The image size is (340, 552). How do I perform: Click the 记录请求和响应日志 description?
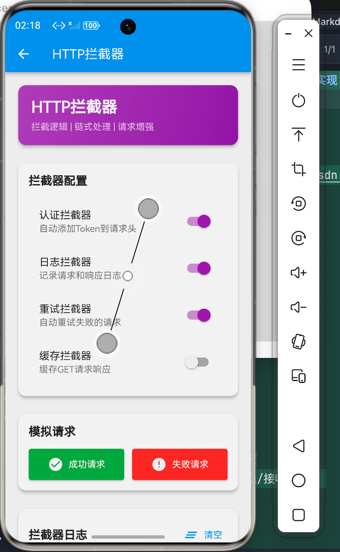(80, 276)
